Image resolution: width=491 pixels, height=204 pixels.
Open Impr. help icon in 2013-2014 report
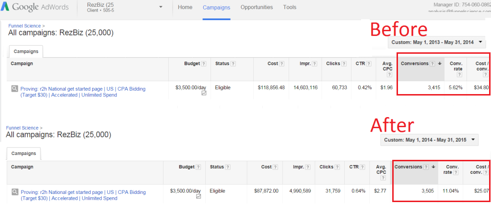click(x=315, y=64)
